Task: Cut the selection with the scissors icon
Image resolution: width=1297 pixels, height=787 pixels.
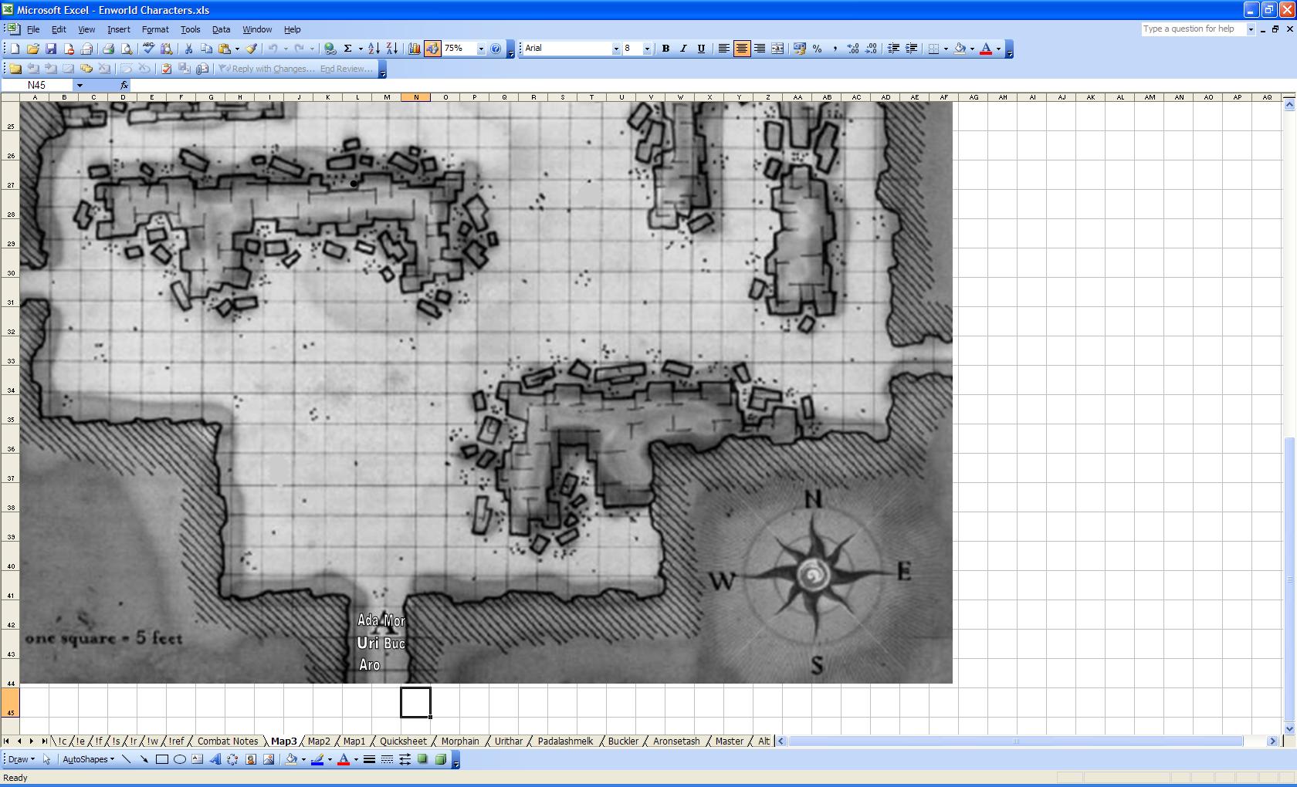Action: click(188, 49)
